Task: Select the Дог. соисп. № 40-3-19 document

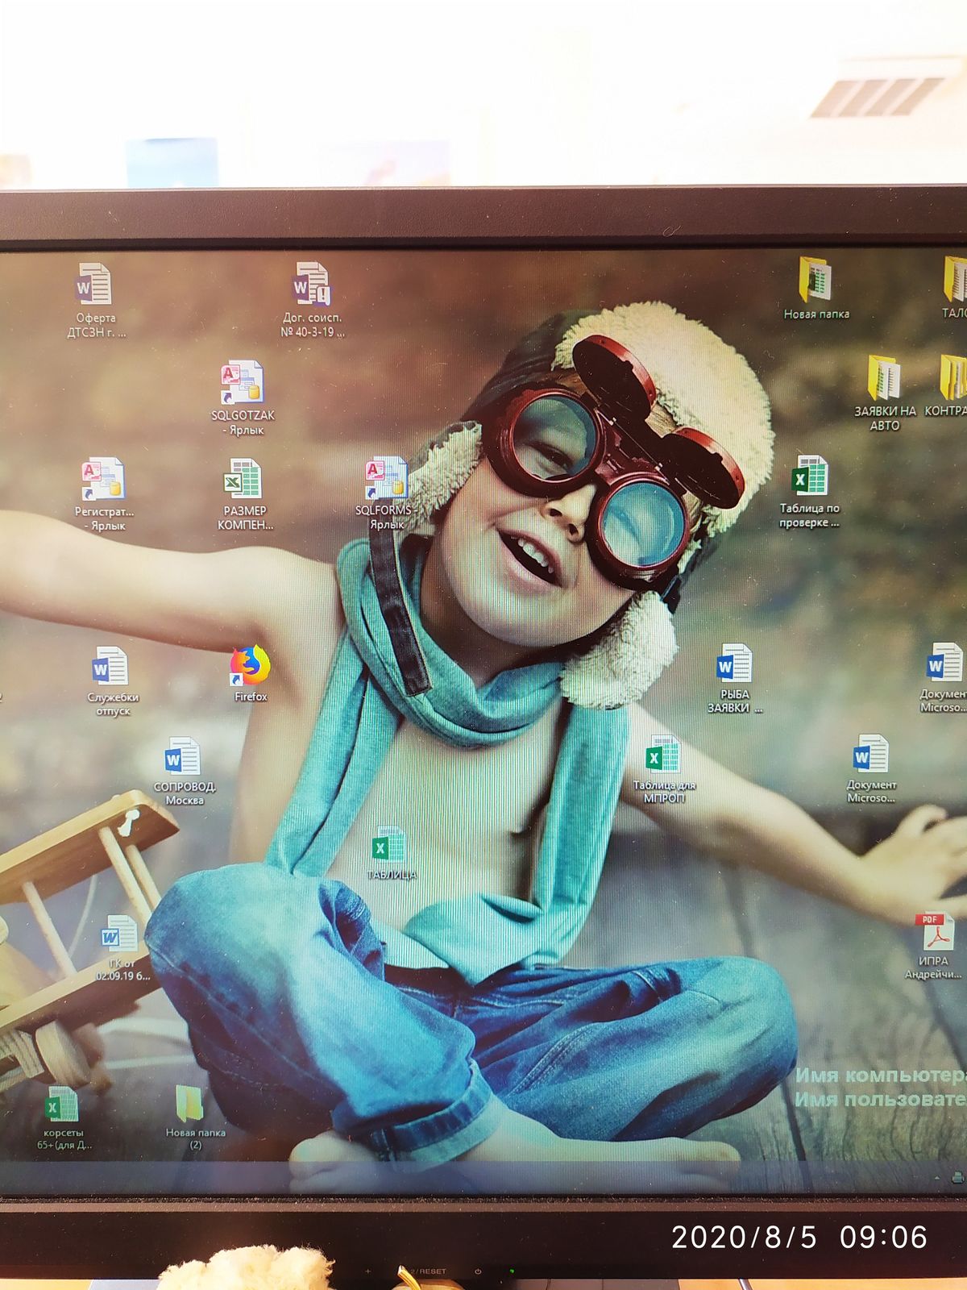Action: (x=312, y=299)
